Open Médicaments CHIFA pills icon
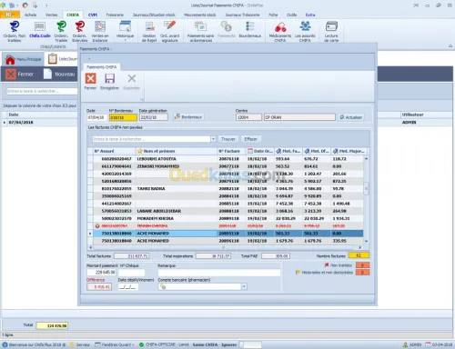The image size is (455, 349). pos(280,26)
